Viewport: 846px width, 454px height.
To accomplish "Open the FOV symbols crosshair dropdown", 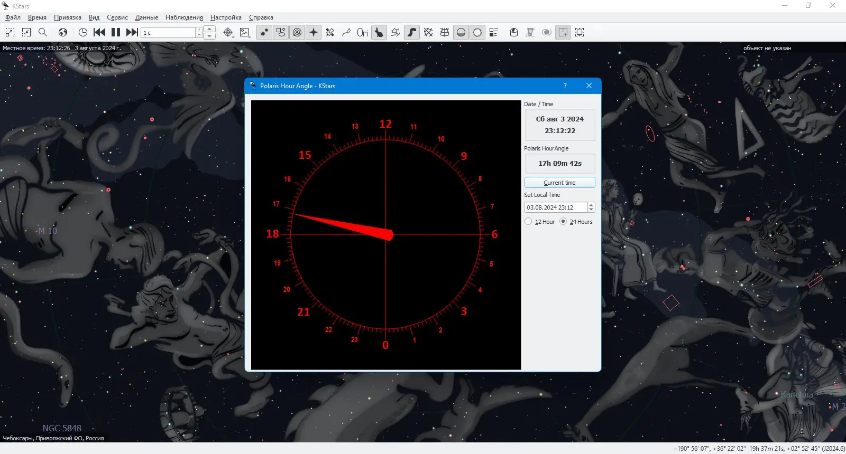I will coord(228,32).
